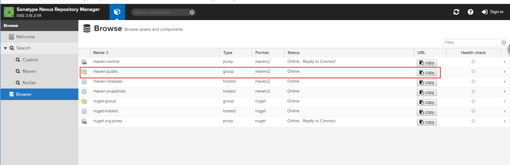The width and height of the screenshot is (510, 165).
Task: Open nuget.org-proxy row via right chevron
Action: [505, 121]
